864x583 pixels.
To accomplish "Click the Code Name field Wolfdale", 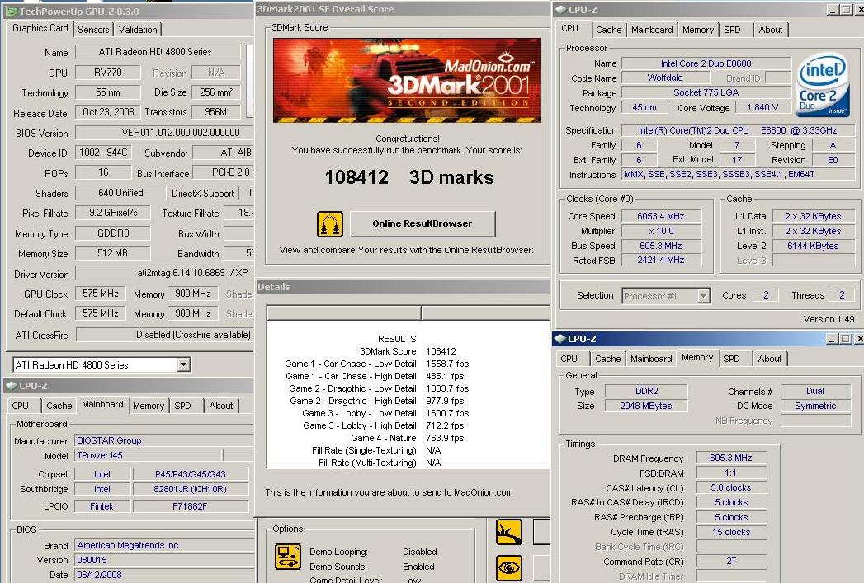I will [665, 78].
